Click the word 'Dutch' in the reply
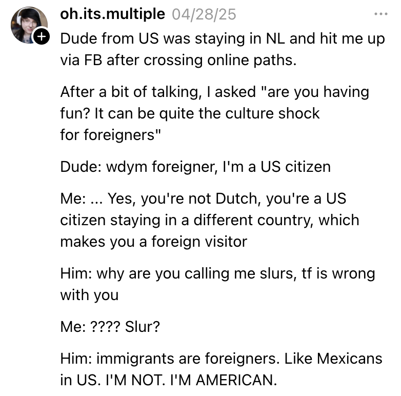 coord(236,199)
